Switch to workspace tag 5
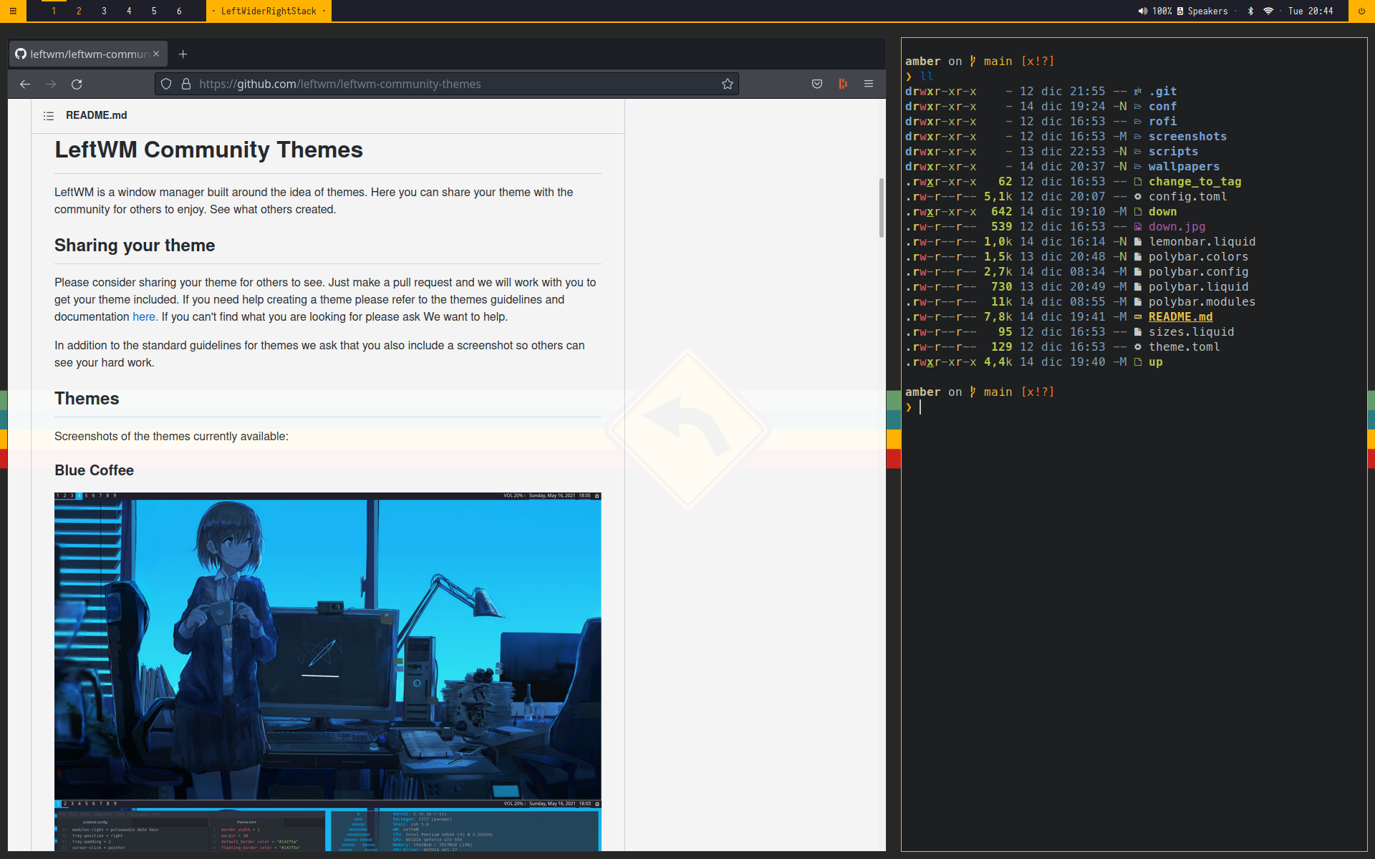 coord(154,11)
